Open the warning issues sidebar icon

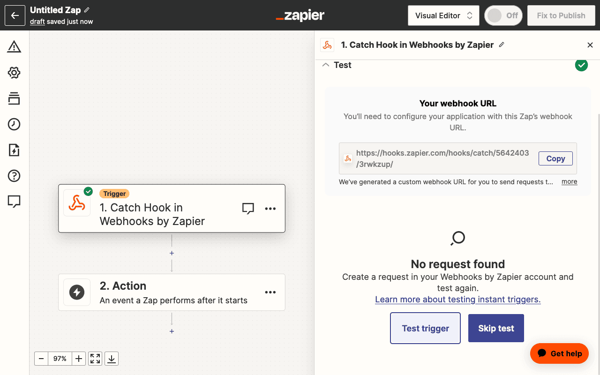point(14,47)
